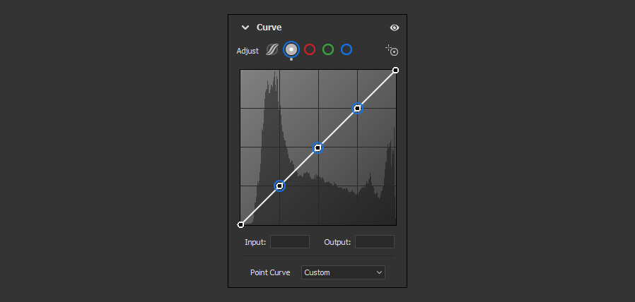Toggle Curve panel visibility eye icon
This screenshot has width=635, height=302.
[395, 28]
